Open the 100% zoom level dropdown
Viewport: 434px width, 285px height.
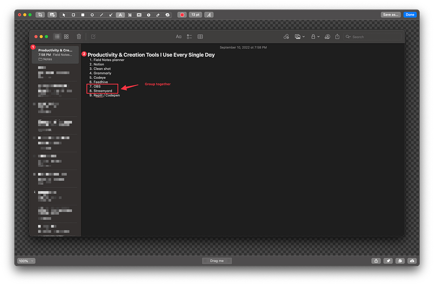pyautogui.click(x=26, y=261)
